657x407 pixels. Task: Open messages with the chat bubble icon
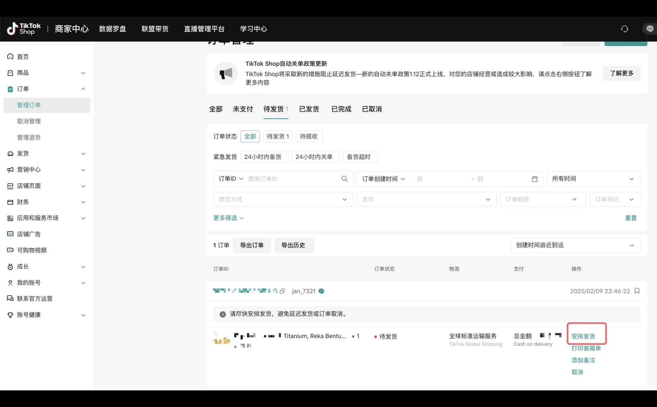click(650, 29)
